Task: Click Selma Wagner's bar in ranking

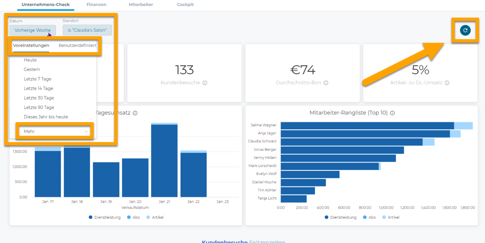Action: pyautogui.click(x=367, y=125)
